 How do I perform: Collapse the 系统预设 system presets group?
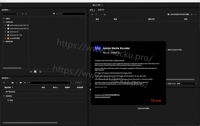pyautogui.click(x=4, y=96)
